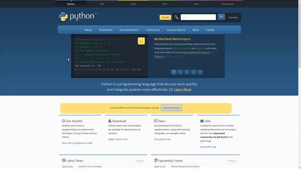Click Start the survey! button
The image size is (301, 169).
[171, 108]
